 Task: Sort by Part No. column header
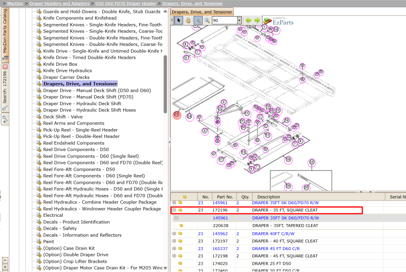click(225, 197)
